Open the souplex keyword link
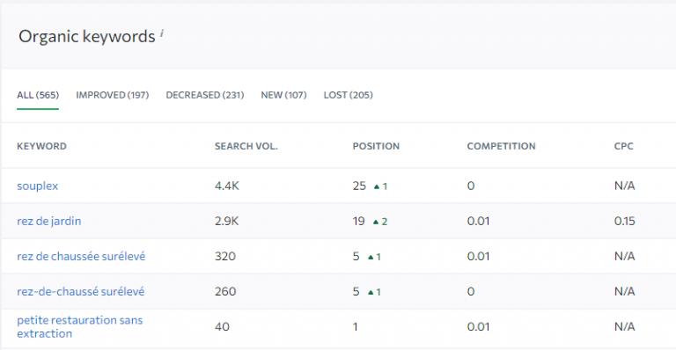The image size is (676, 350). (38, 186)
